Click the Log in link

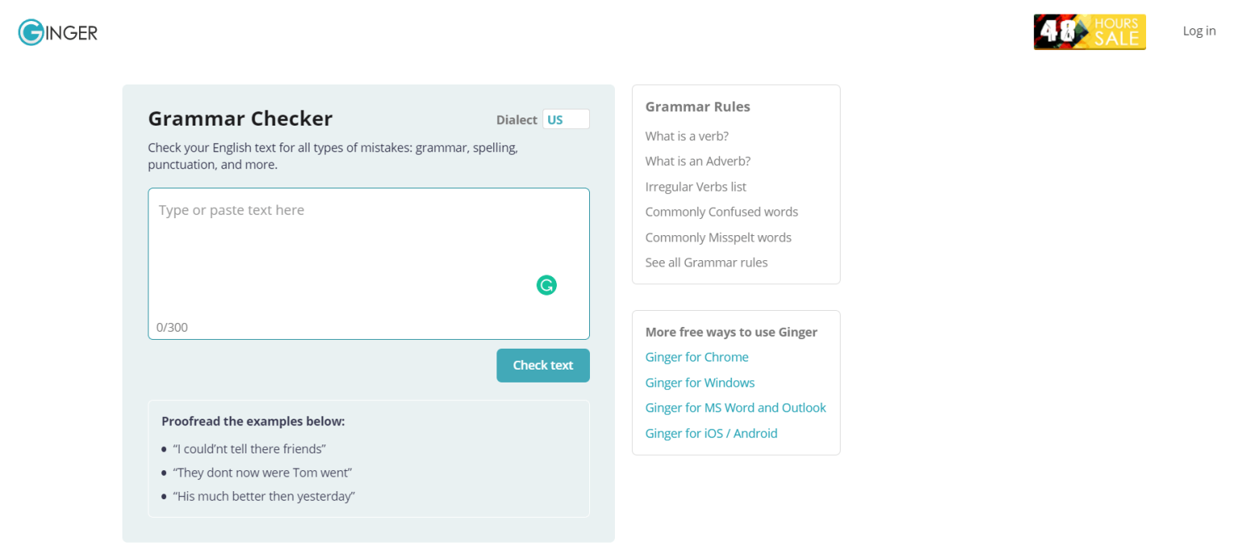1199,31
